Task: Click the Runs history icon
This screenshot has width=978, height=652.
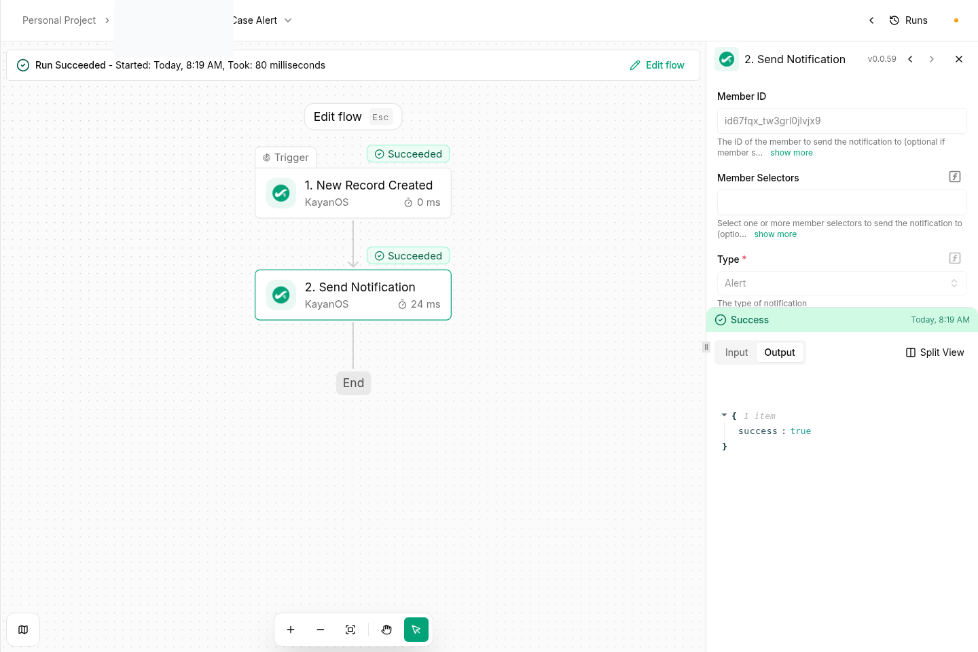Action: (894, 20)
